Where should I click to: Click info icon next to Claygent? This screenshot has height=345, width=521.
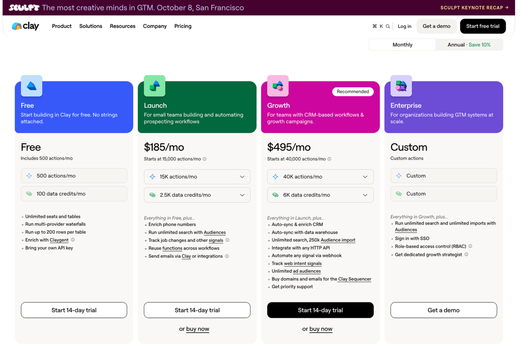(x=73, y=240)
